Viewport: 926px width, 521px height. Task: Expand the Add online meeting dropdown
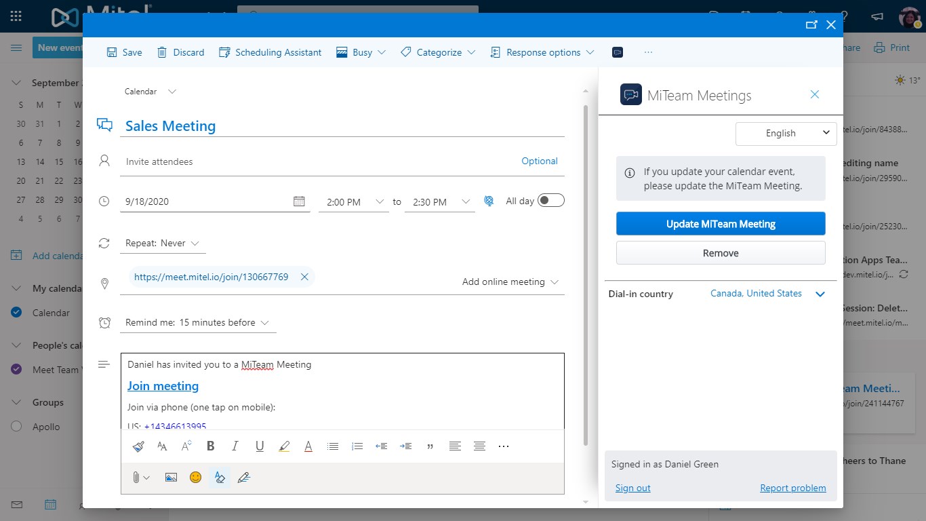pos(510,282)
